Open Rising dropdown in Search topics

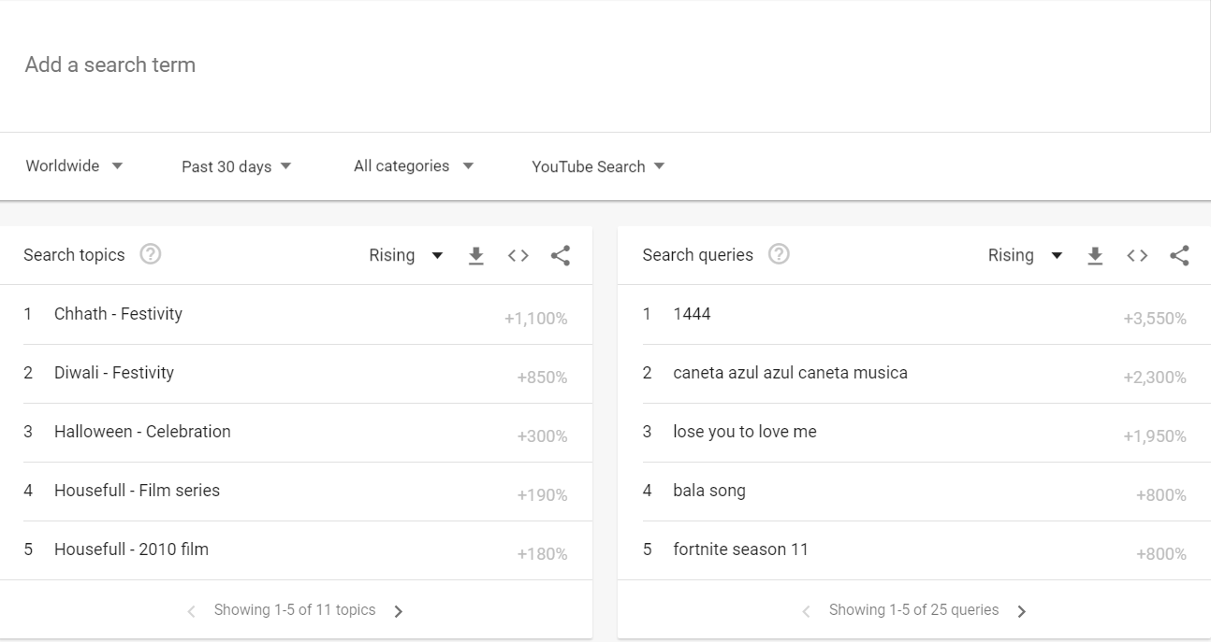(x=405, y=256)
